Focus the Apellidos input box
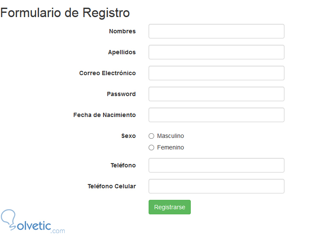Viewport: 310px width, 234px height. click(216, 52)
